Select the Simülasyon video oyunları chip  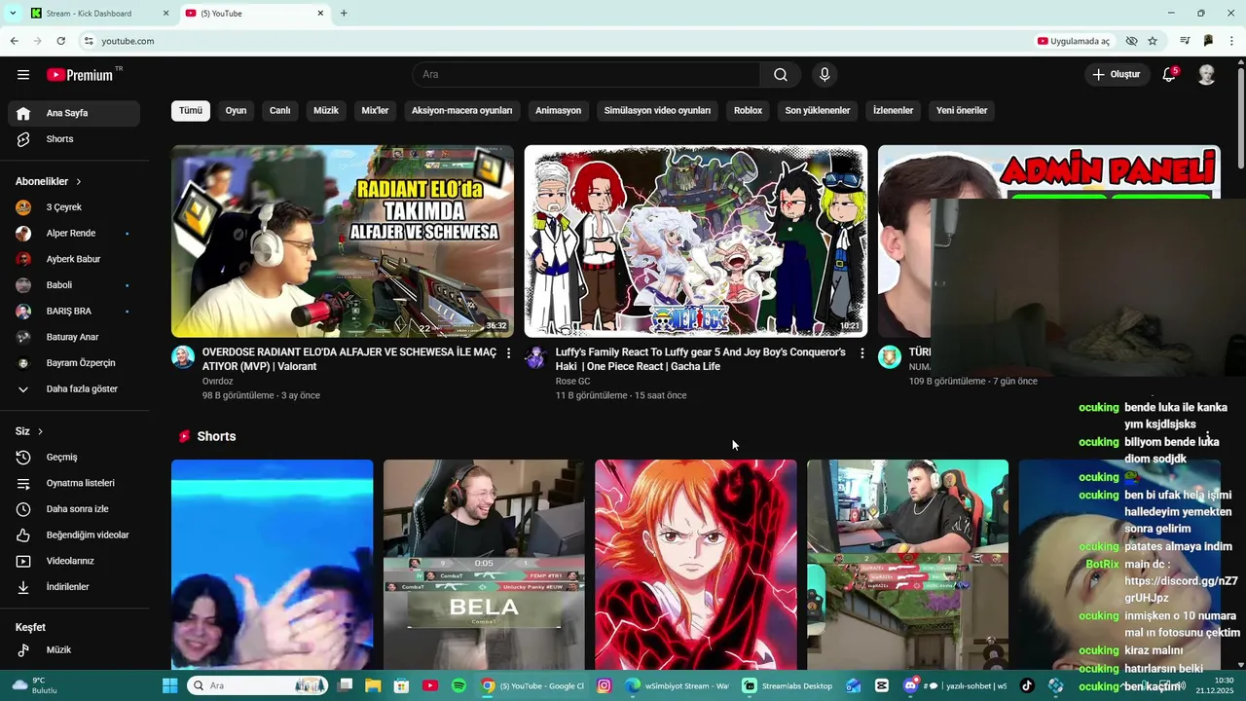658,110
